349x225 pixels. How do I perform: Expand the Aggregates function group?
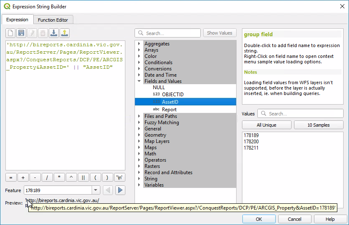point(140,44)
